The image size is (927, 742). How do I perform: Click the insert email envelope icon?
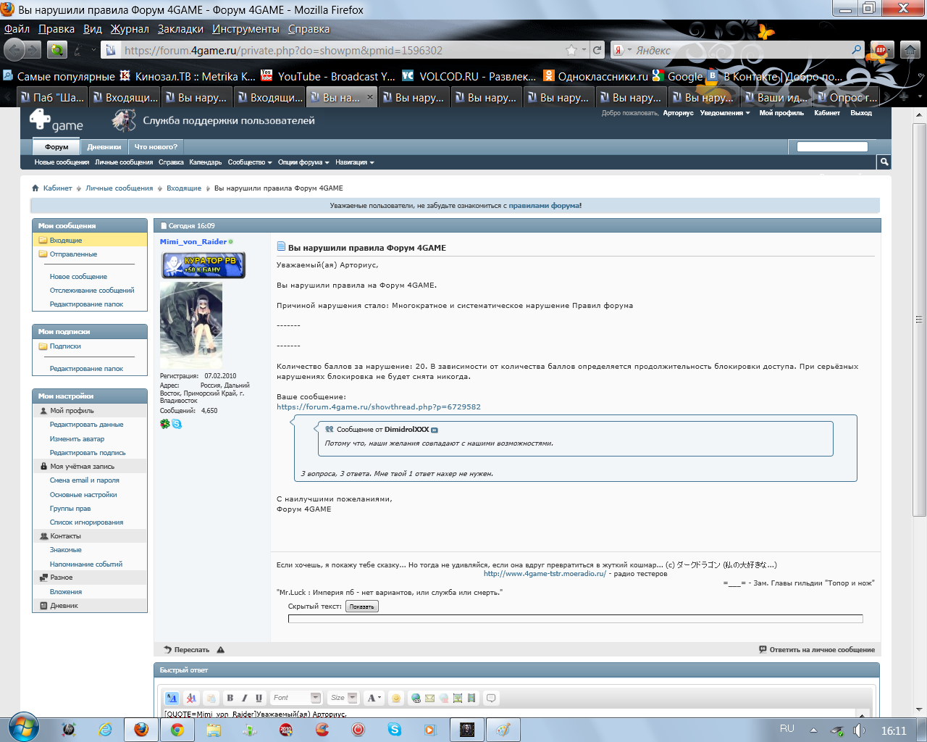point(429,698)
